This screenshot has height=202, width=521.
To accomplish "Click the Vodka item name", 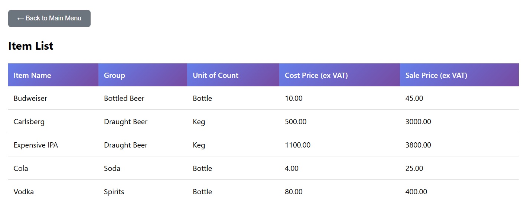I will point(24,192).
